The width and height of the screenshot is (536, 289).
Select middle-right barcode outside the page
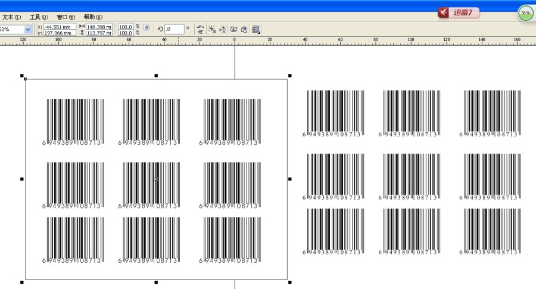490,177
